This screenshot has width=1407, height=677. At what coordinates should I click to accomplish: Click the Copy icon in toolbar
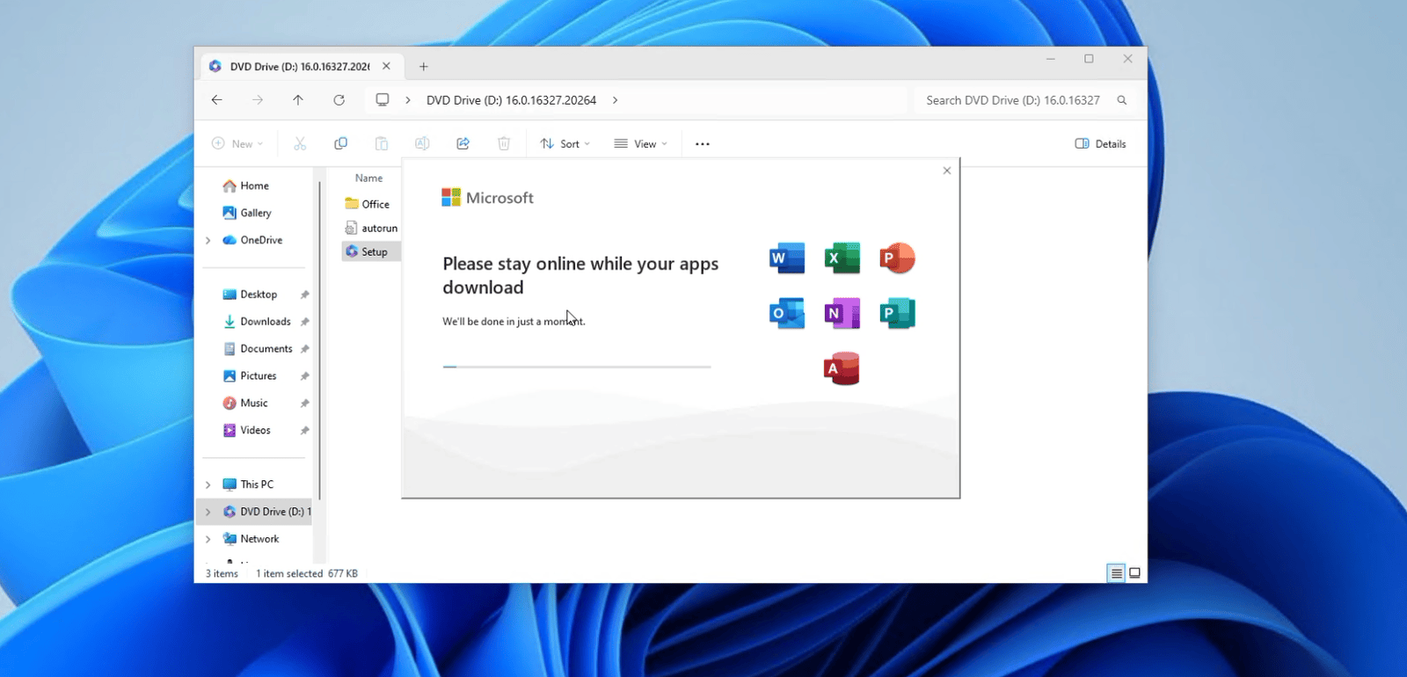pos(340,143)
